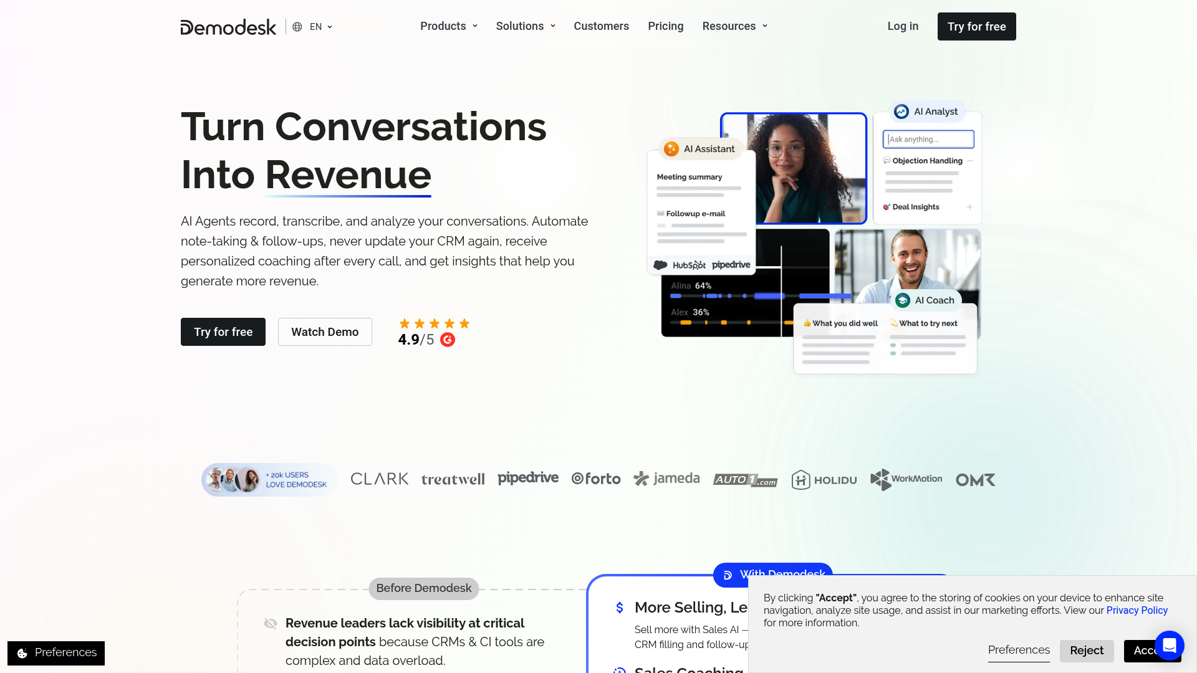Viewport: 1197px width, 673px height.
Task: Click pipedrive logo in AI Assistant card
Action: point(731,265)
